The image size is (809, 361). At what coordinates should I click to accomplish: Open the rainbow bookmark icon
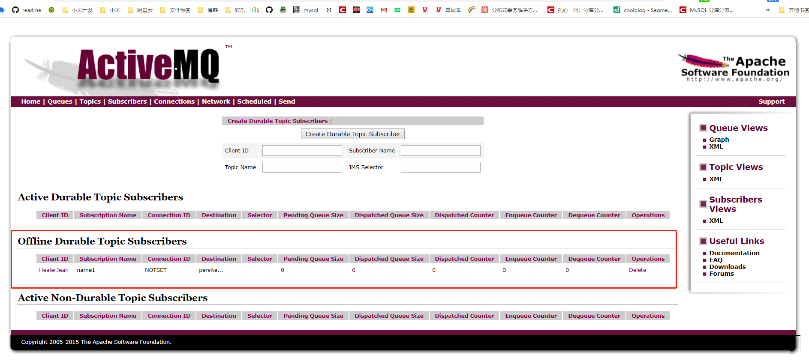click(x=471, y=10)
